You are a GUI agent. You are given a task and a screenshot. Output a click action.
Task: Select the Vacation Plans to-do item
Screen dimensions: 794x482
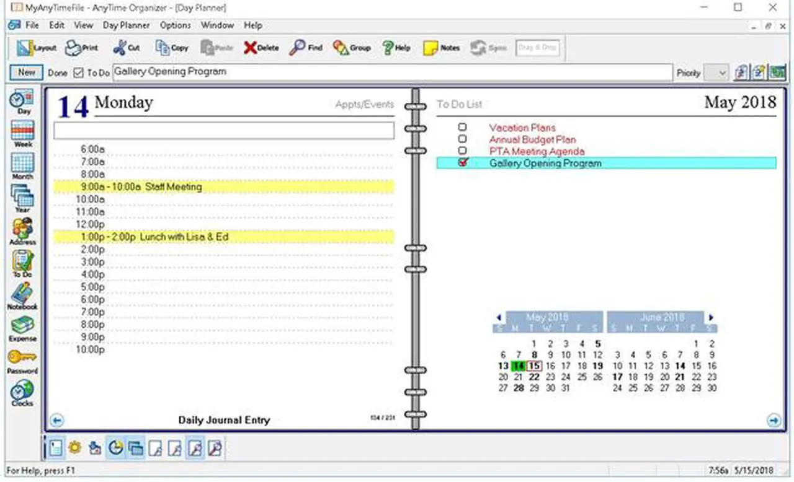(x=522, y=128)
